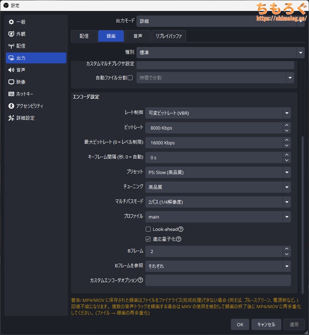
Task: Decrease キーフレーム間隔 with down arrow
Action: pyautogui.click(x=287, y=160)
